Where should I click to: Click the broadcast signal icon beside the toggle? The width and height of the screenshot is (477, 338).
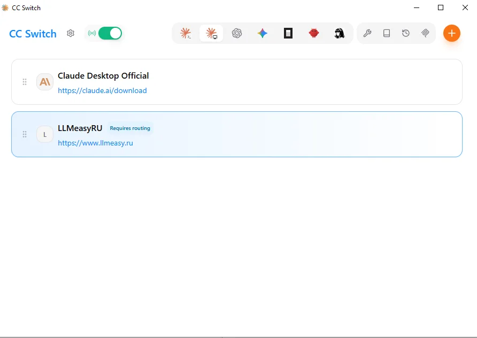(x=92, y=33)
